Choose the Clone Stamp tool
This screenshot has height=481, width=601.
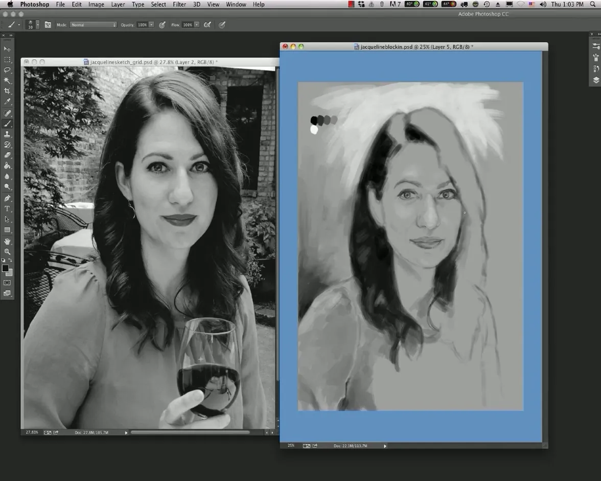[x=7, y=134]
